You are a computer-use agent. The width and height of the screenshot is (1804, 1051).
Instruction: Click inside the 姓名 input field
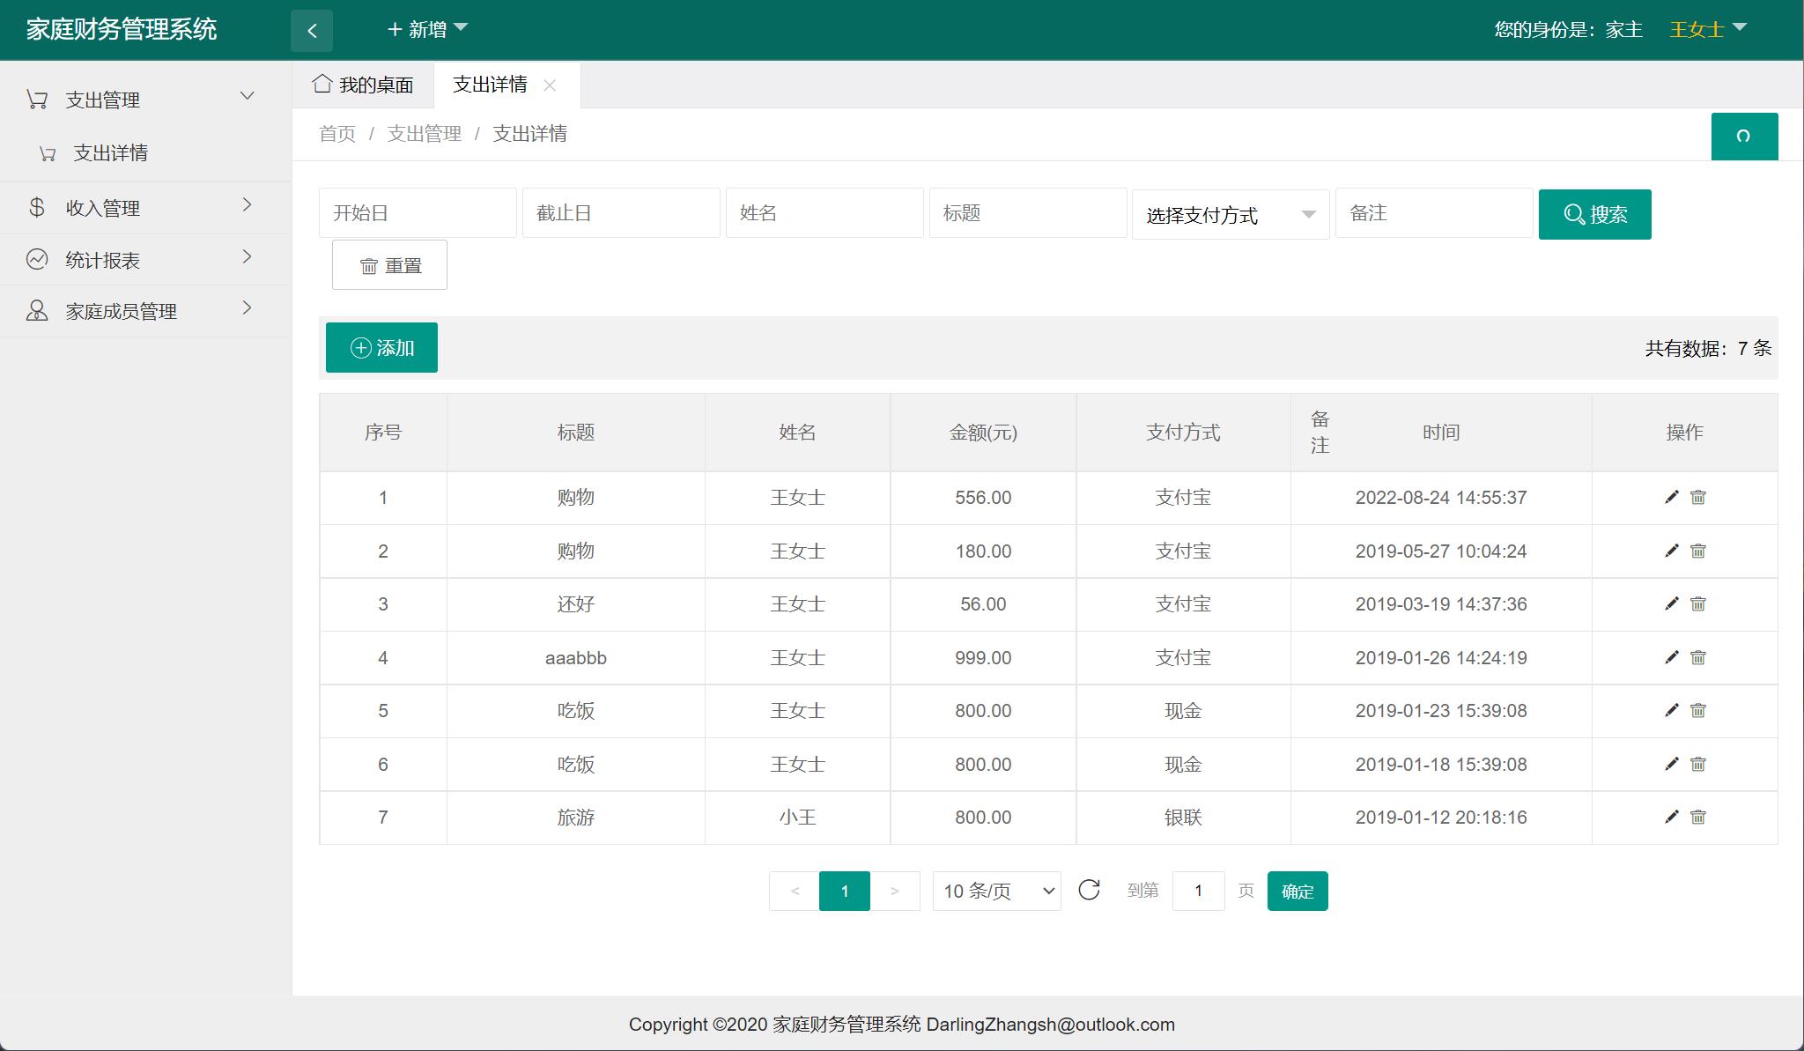pyautogui.click(x=824, y=212)
